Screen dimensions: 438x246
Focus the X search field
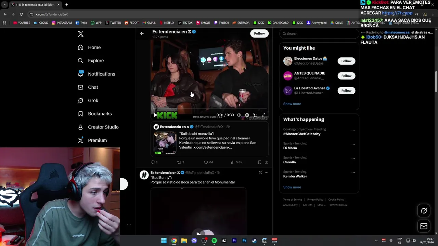click(x=319, y=33)
